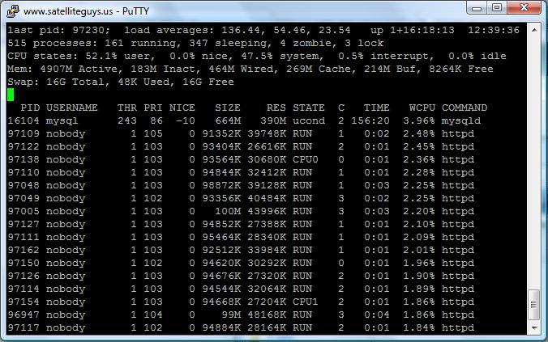Click PID 96947
Image resolution: width=548 pixels, height=342 pixels.
point(24,315)
